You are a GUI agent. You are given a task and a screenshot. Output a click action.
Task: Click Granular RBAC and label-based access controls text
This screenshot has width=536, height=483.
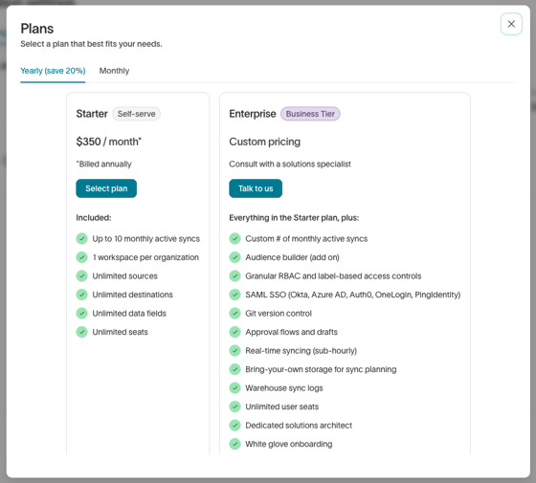[333, 276]
